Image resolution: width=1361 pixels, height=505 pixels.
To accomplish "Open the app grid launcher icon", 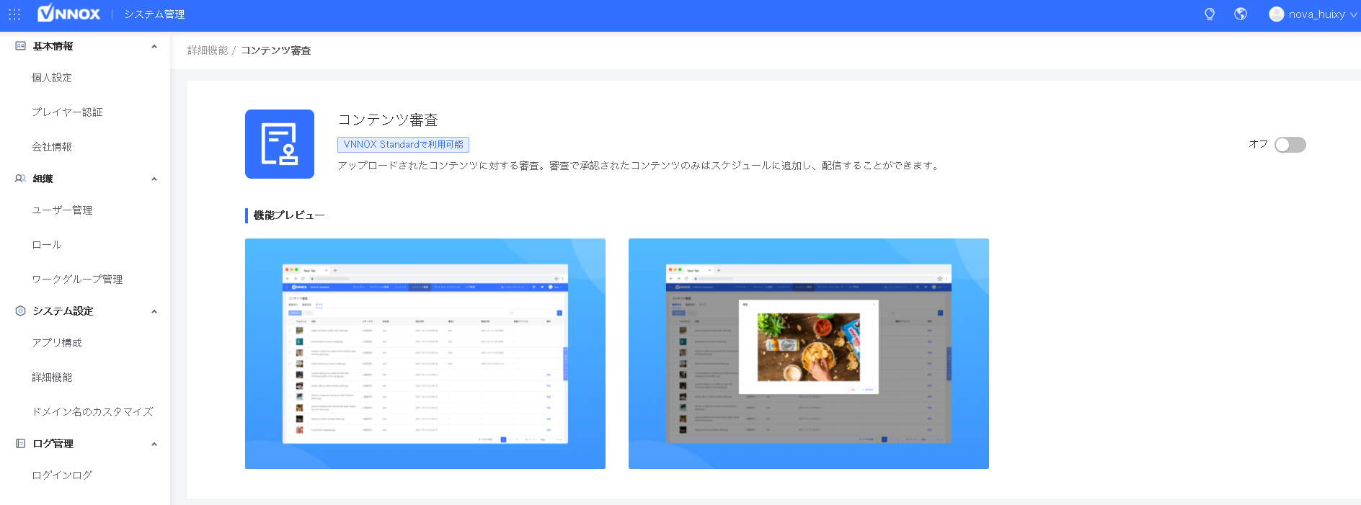I will [14, 14].
